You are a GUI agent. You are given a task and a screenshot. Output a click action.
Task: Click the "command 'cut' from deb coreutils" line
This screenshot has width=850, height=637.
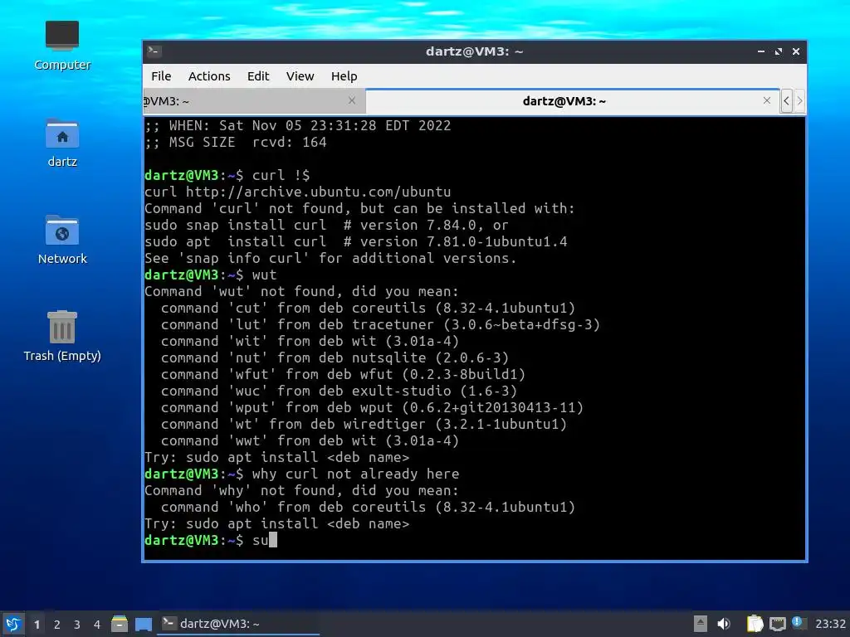tap(368, 309)
